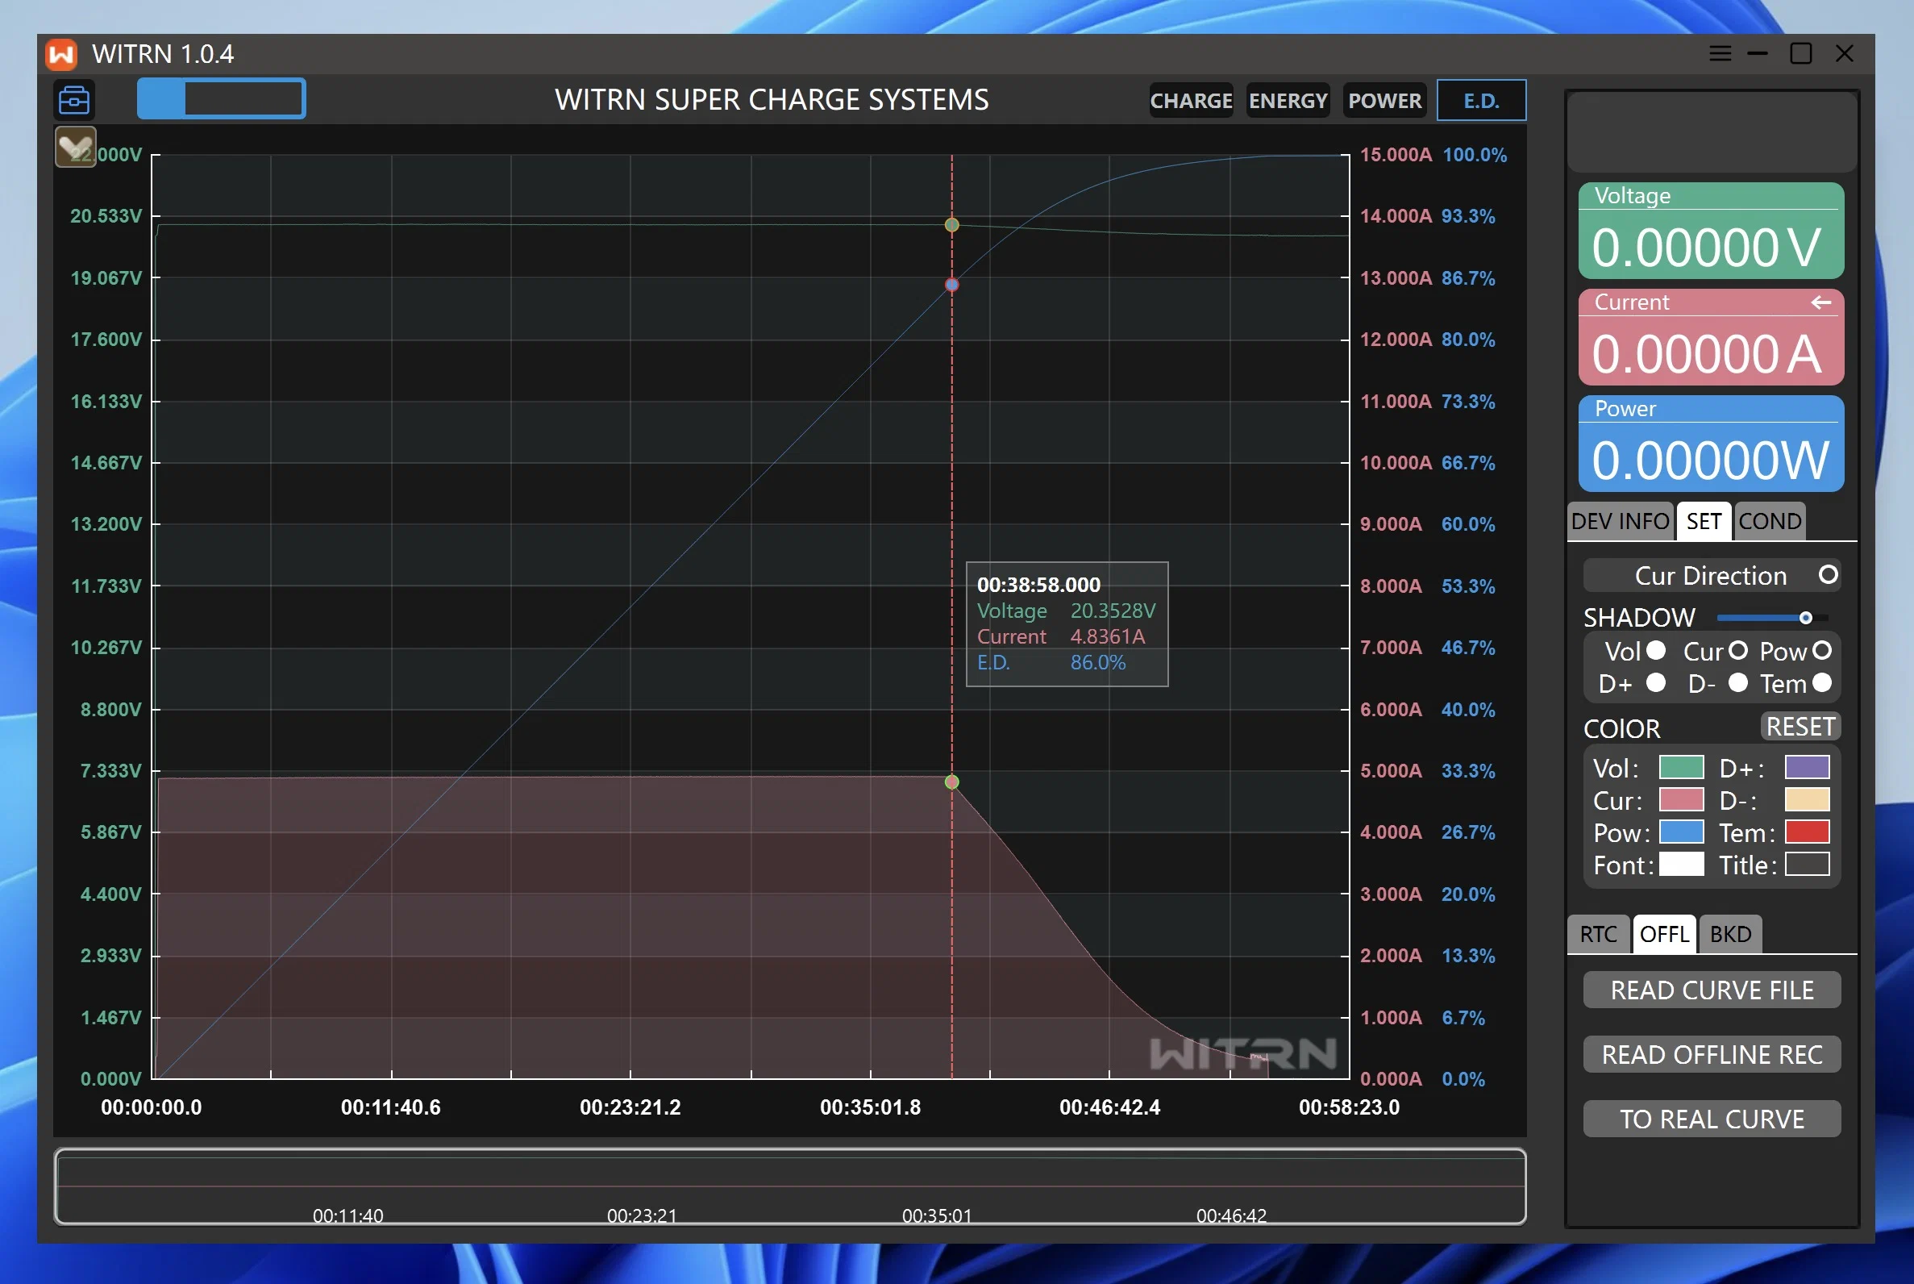Pick the Title color swatch
The width and height of the screenshot is (1914, 1284).
click(x=1807, y=864)
